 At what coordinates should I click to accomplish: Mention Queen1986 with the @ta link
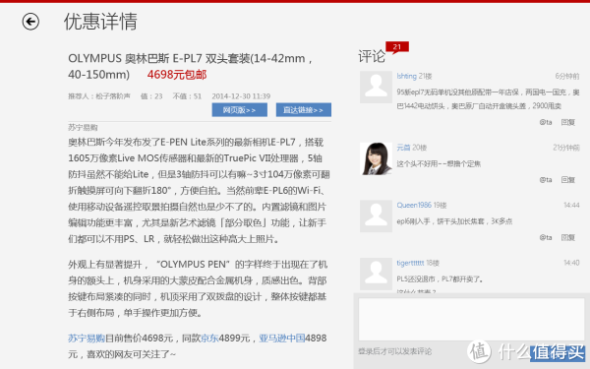(x=546, y=237)
